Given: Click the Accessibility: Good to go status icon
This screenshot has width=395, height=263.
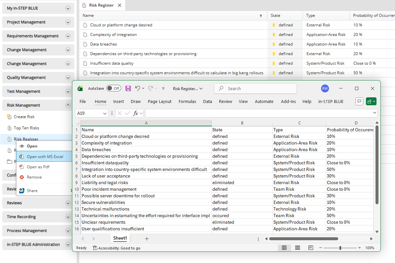Looking at the screenshot, I should point(94,248).
